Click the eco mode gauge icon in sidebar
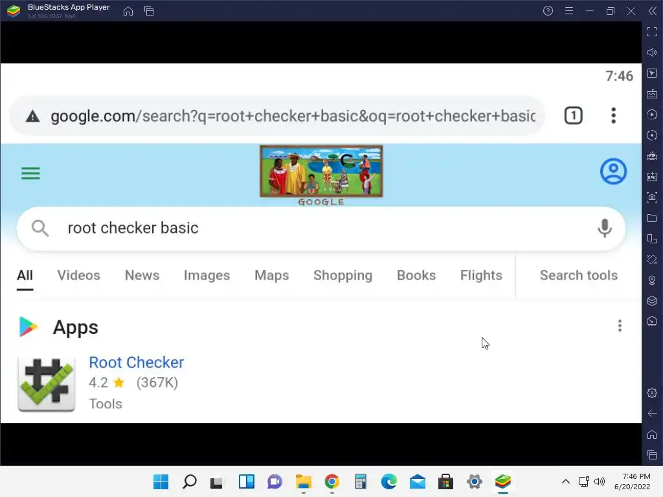The image size is (663, 497). coord(652,322)
